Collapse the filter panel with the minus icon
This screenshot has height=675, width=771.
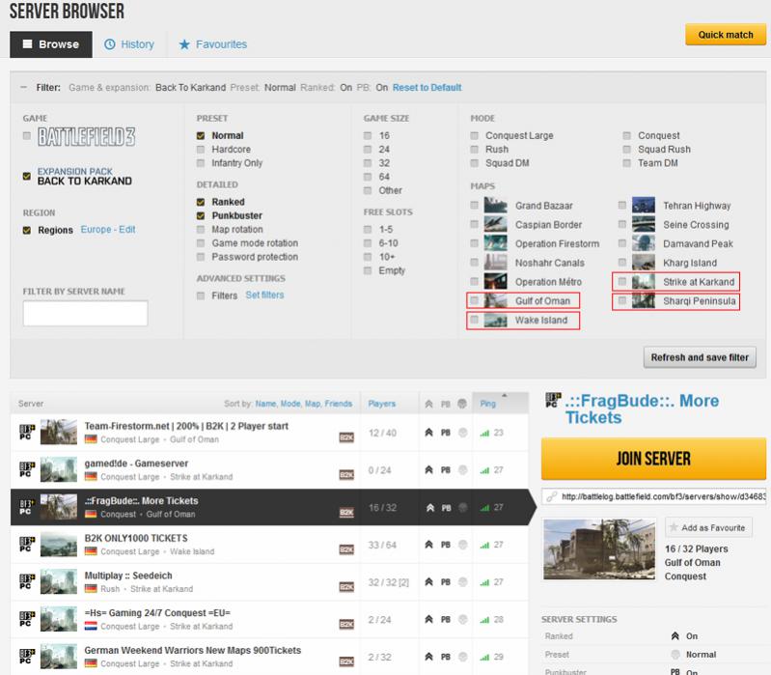23,88
